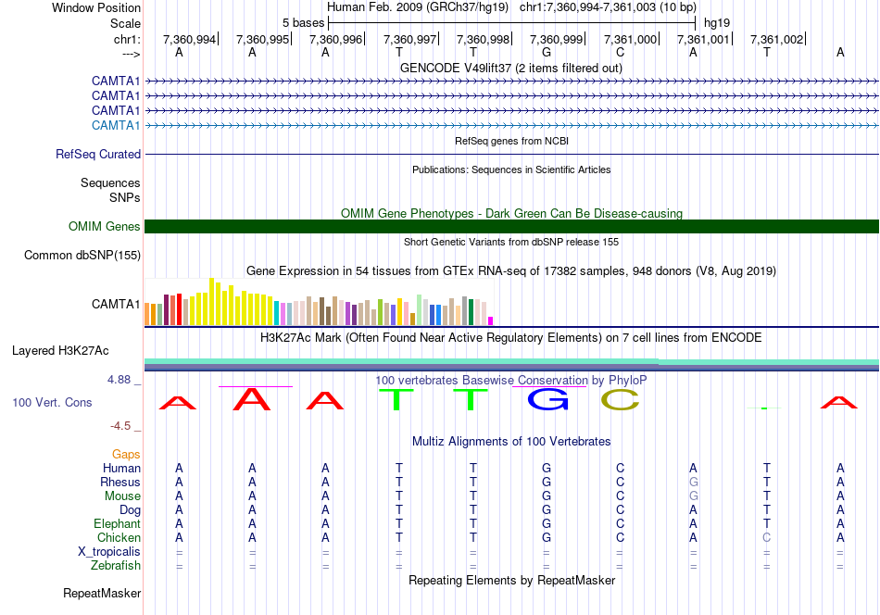Click the olive C in the conservation logo
Image resolution: width=880 pixels, height=615 pixels.
620,399
